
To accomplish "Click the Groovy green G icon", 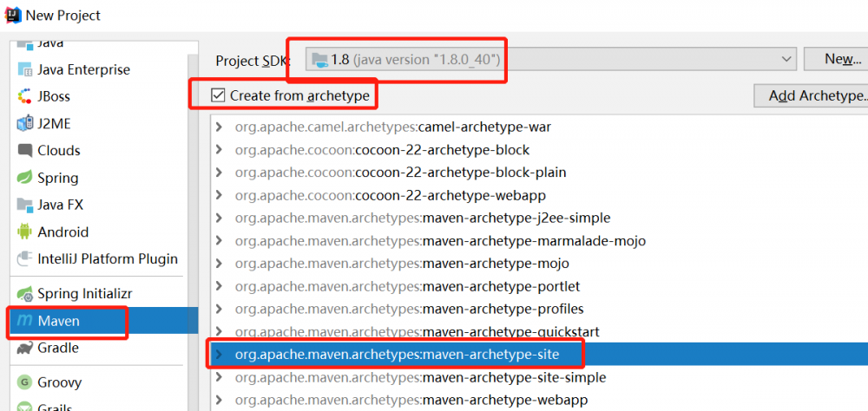I will [25, 382].
